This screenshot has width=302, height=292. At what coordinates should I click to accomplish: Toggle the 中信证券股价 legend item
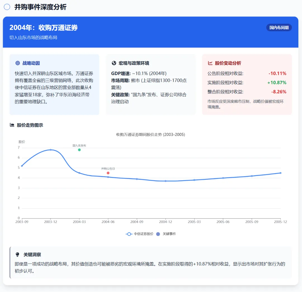pyautogui.click(x=140, y=234)
